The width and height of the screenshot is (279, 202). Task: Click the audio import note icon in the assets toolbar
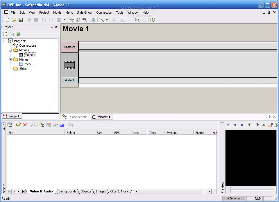pyautogui.click(x=42, y=125)
